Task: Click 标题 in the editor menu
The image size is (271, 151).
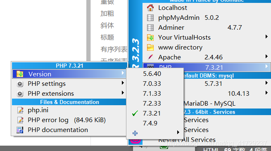Action: tap(107, 37)
